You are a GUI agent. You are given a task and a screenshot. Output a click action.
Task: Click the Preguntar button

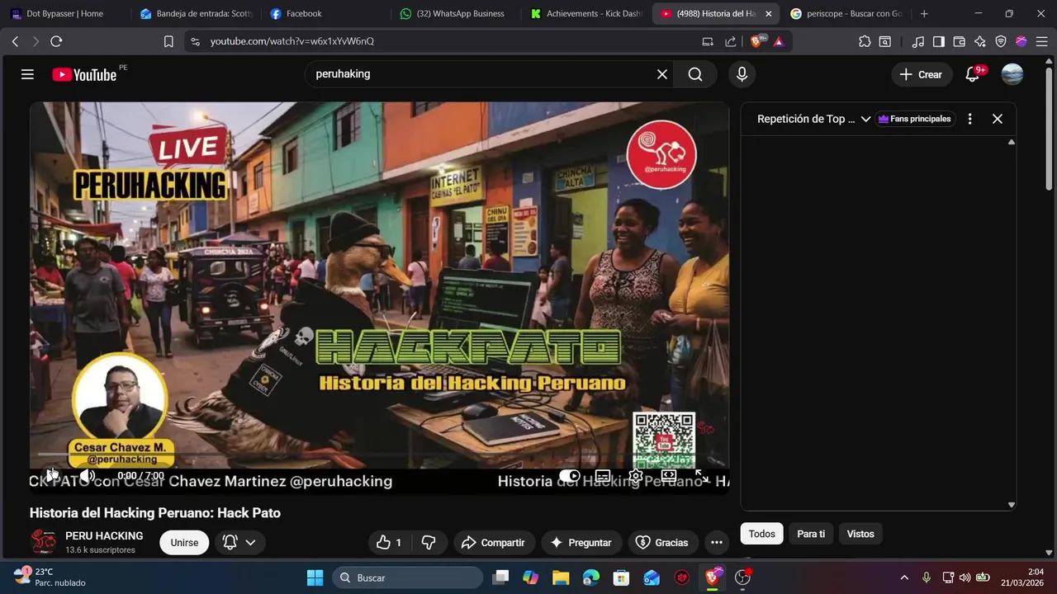tap(581, 543)
